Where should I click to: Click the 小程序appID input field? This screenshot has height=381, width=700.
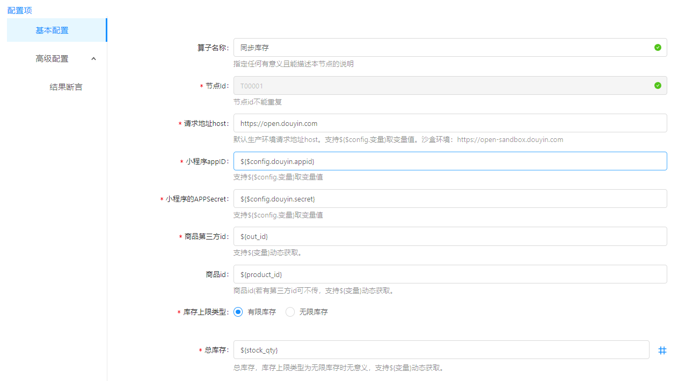450,161
